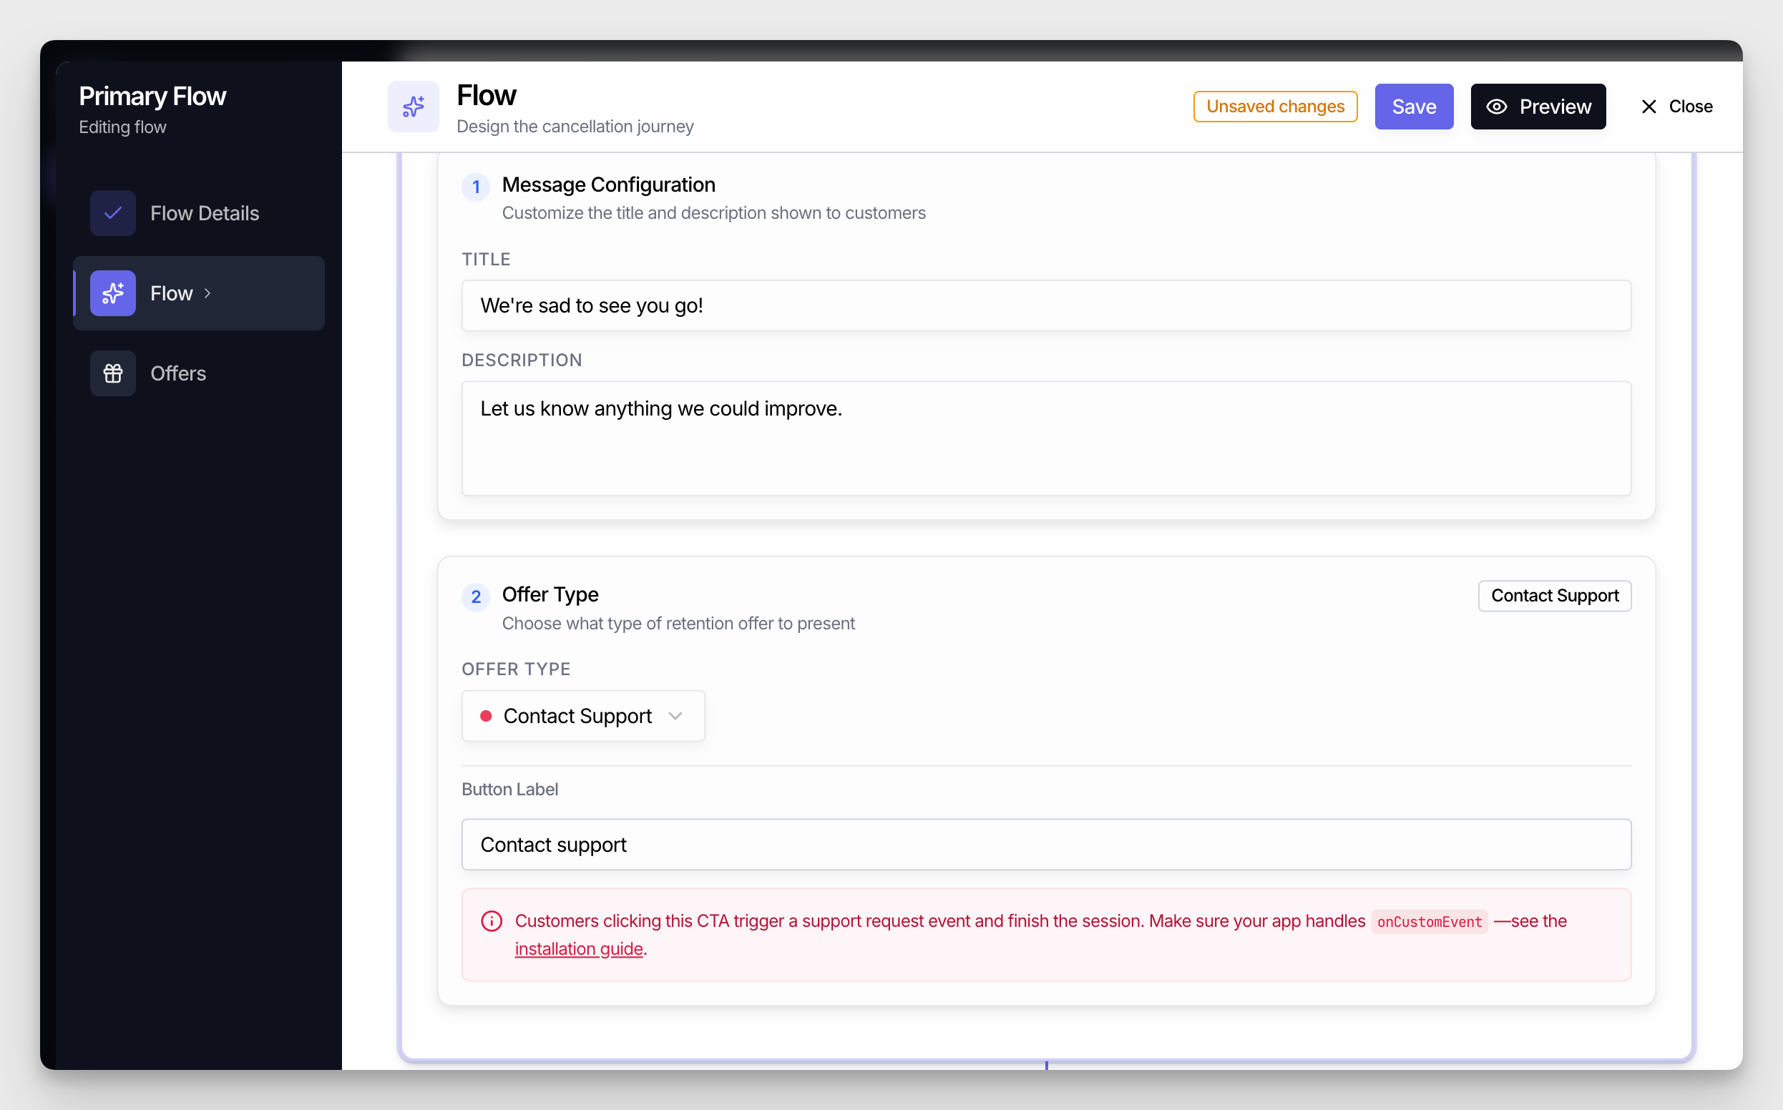Click the sparkle icon in Flow header
This screenshot has height=1110, width=1783.
coord(413,107)
